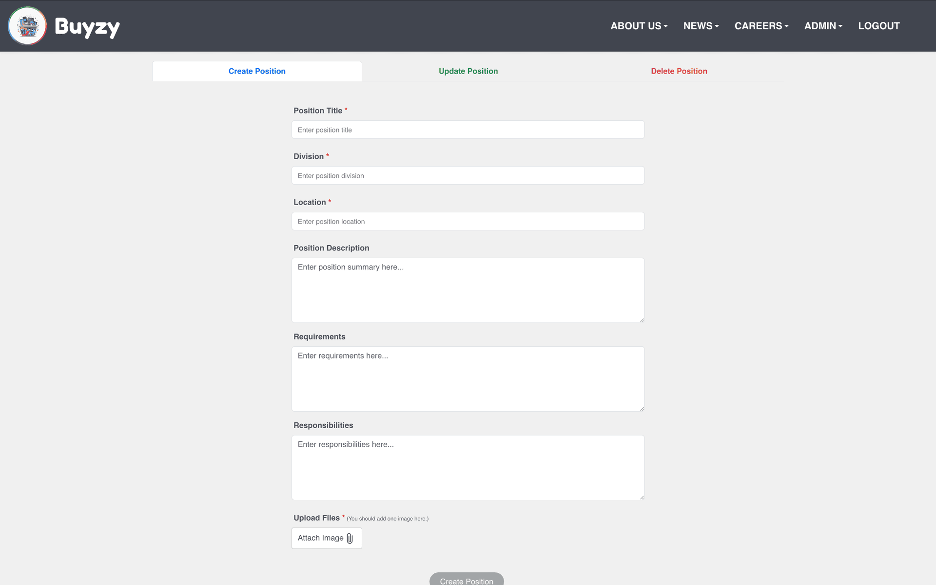
Task: Expand the ABOUT US dropdown menu
Action: point(639,26)
